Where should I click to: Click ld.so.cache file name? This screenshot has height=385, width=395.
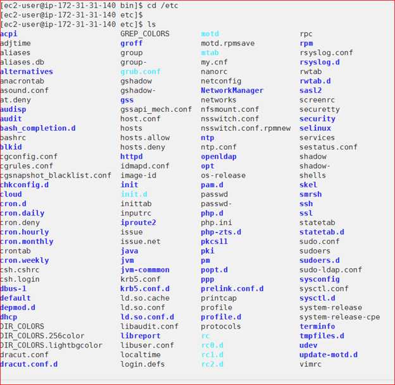coord(145,298)
